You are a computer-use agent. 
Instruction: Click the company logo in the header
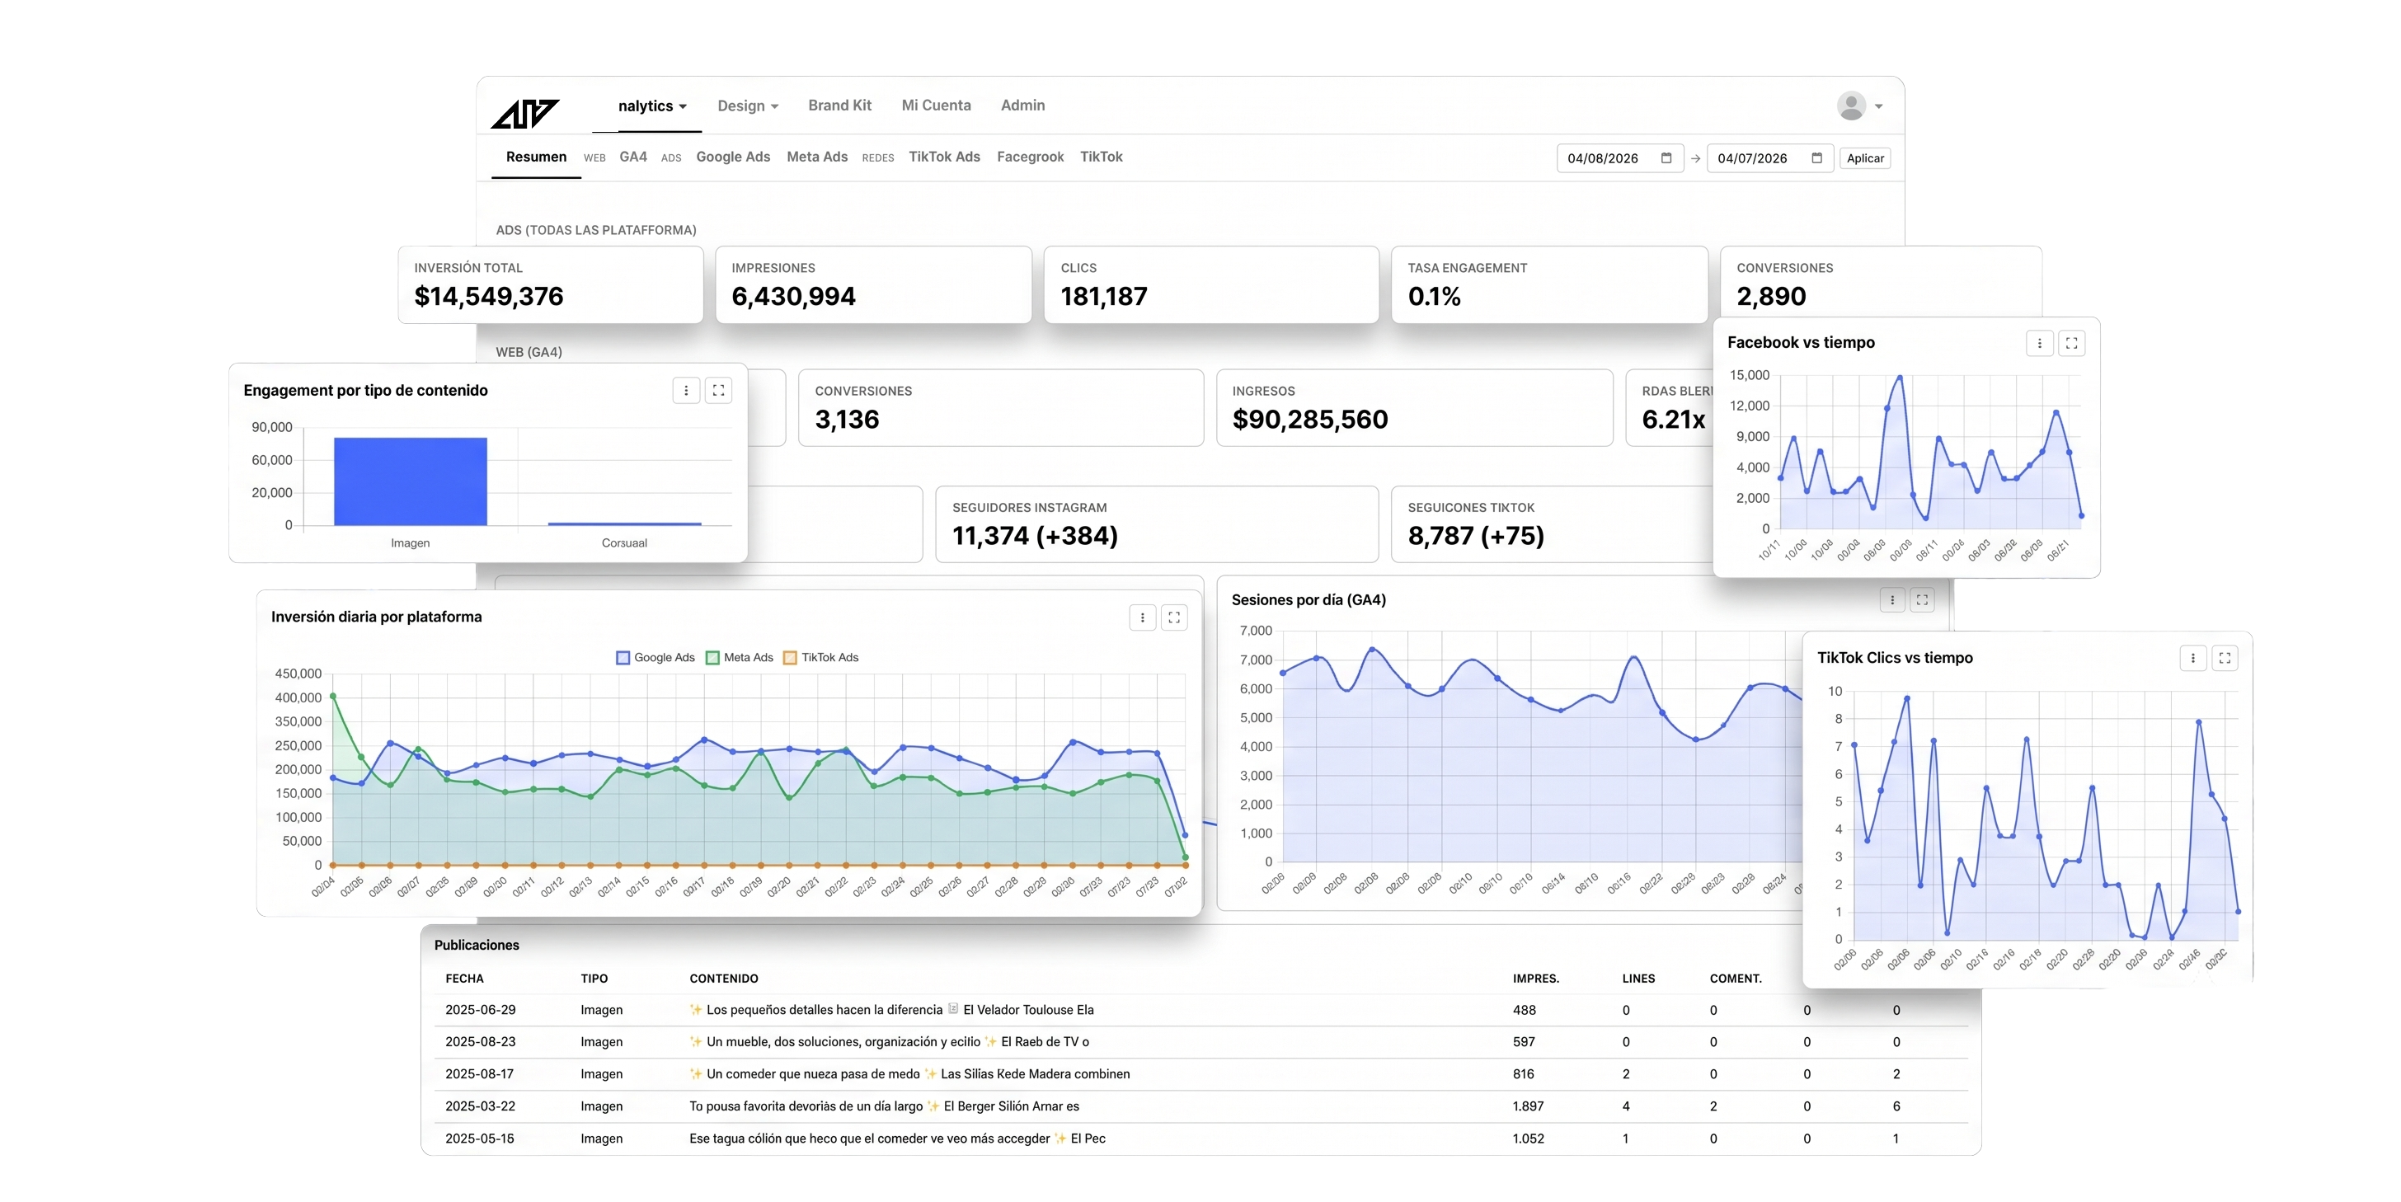524,113
